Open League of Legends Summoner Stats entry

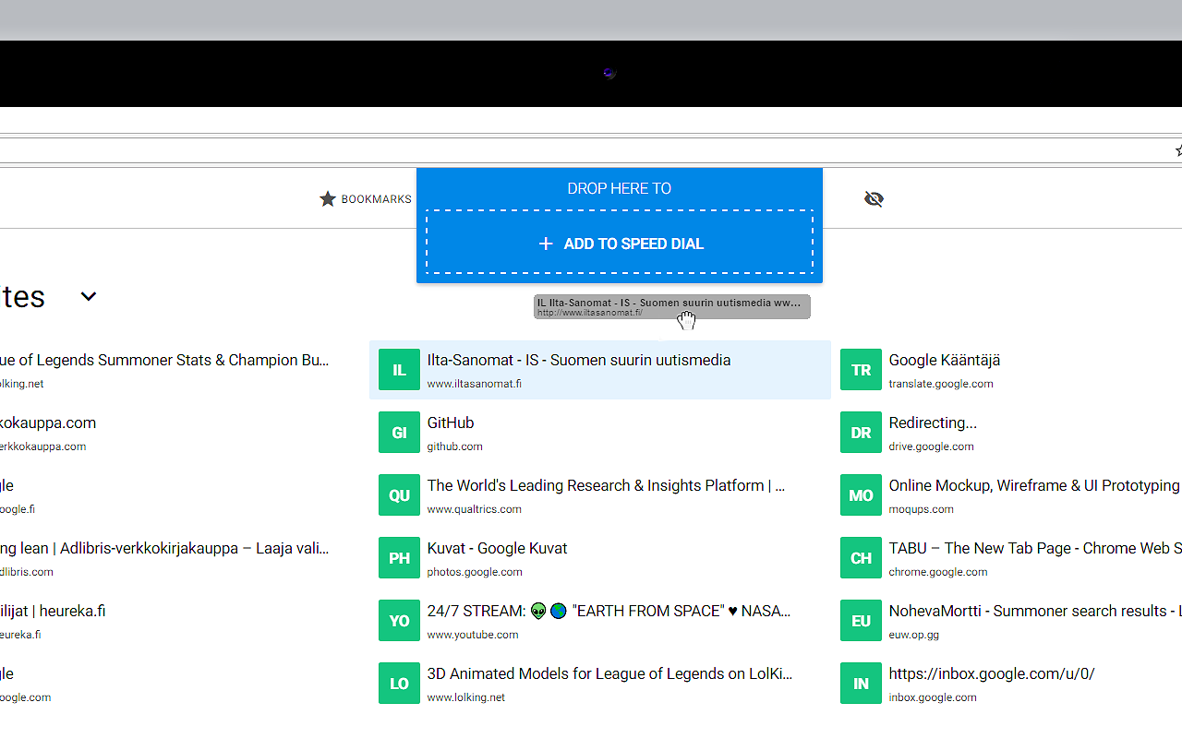pyautogui.click(x=164, y=360)
